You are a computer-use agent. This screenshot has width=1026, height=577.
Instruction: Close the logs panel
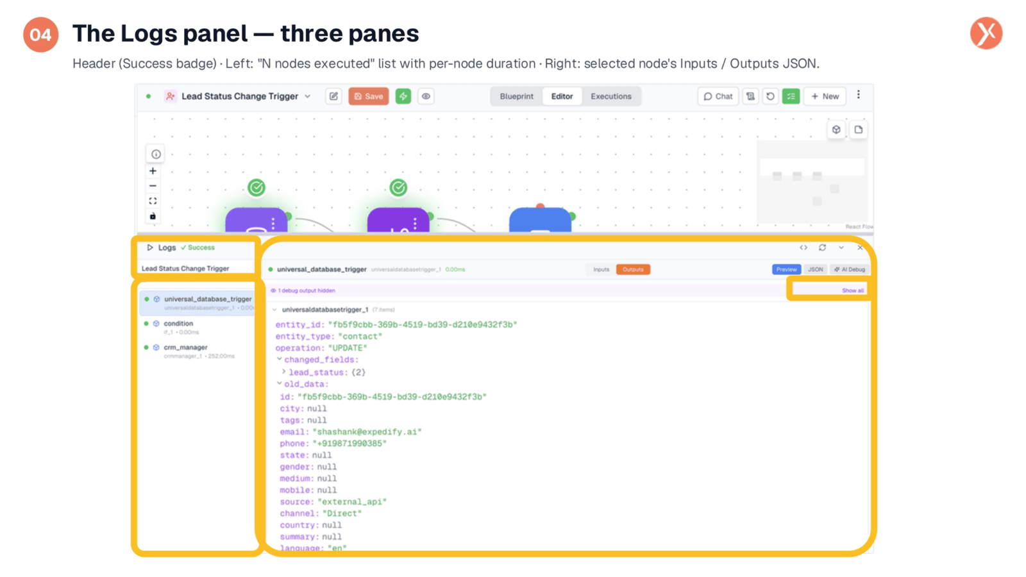(x=860, y=247)
